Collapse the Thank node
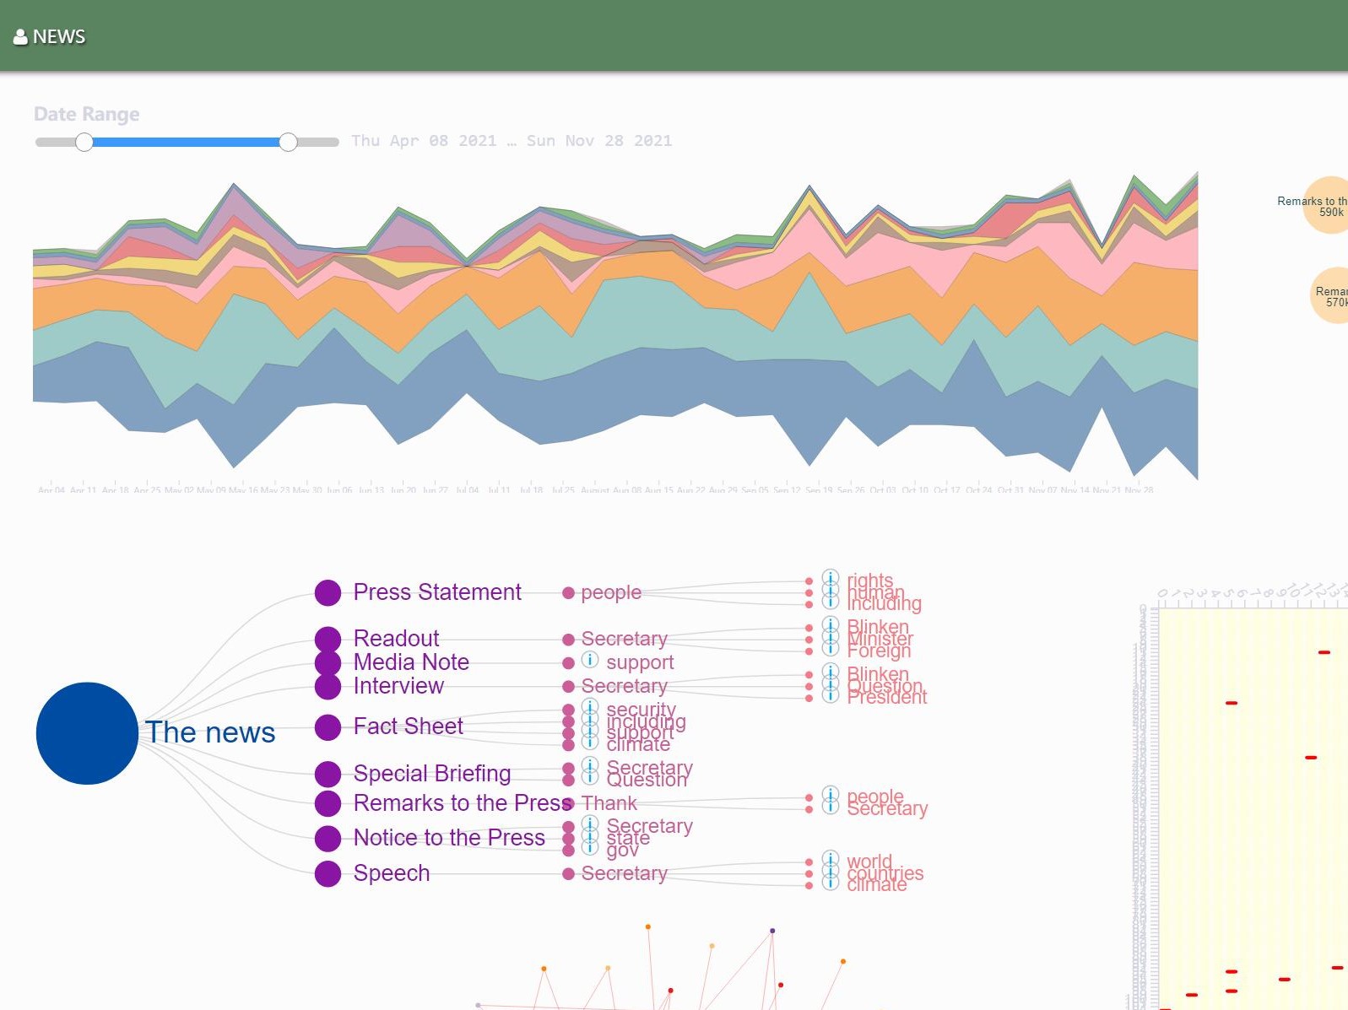This screenshot has height=1010, width=1348. point(569,803)
